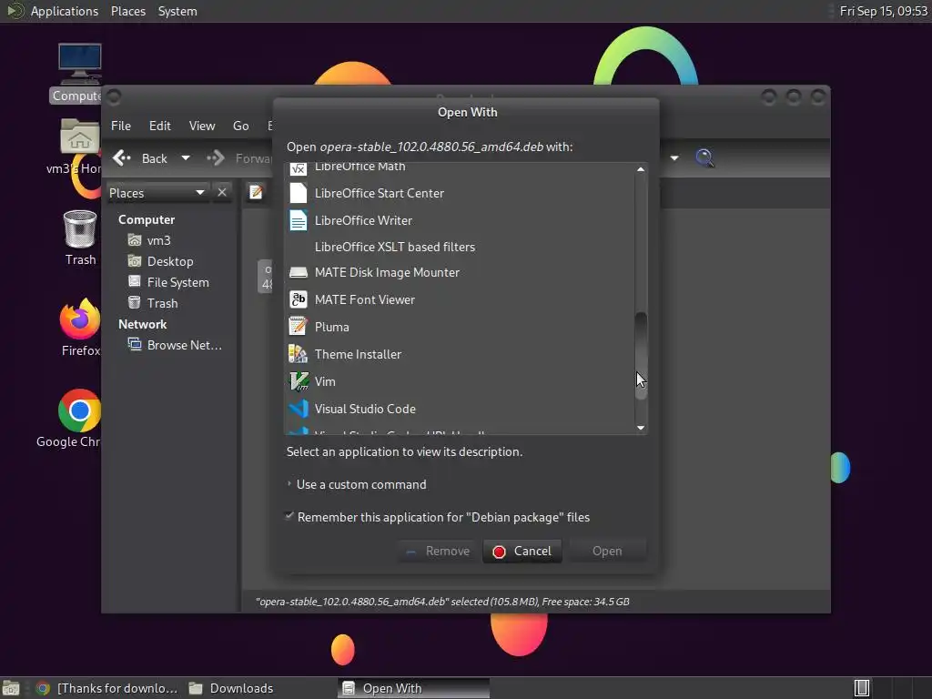Click the Back arrow in file manager
932x699 pixels.
122,158
